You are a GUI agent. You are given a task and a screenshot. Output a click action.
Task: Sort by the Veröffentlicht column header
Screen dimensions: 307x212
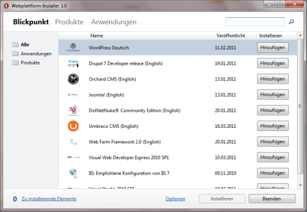click(x=235, y=36)
